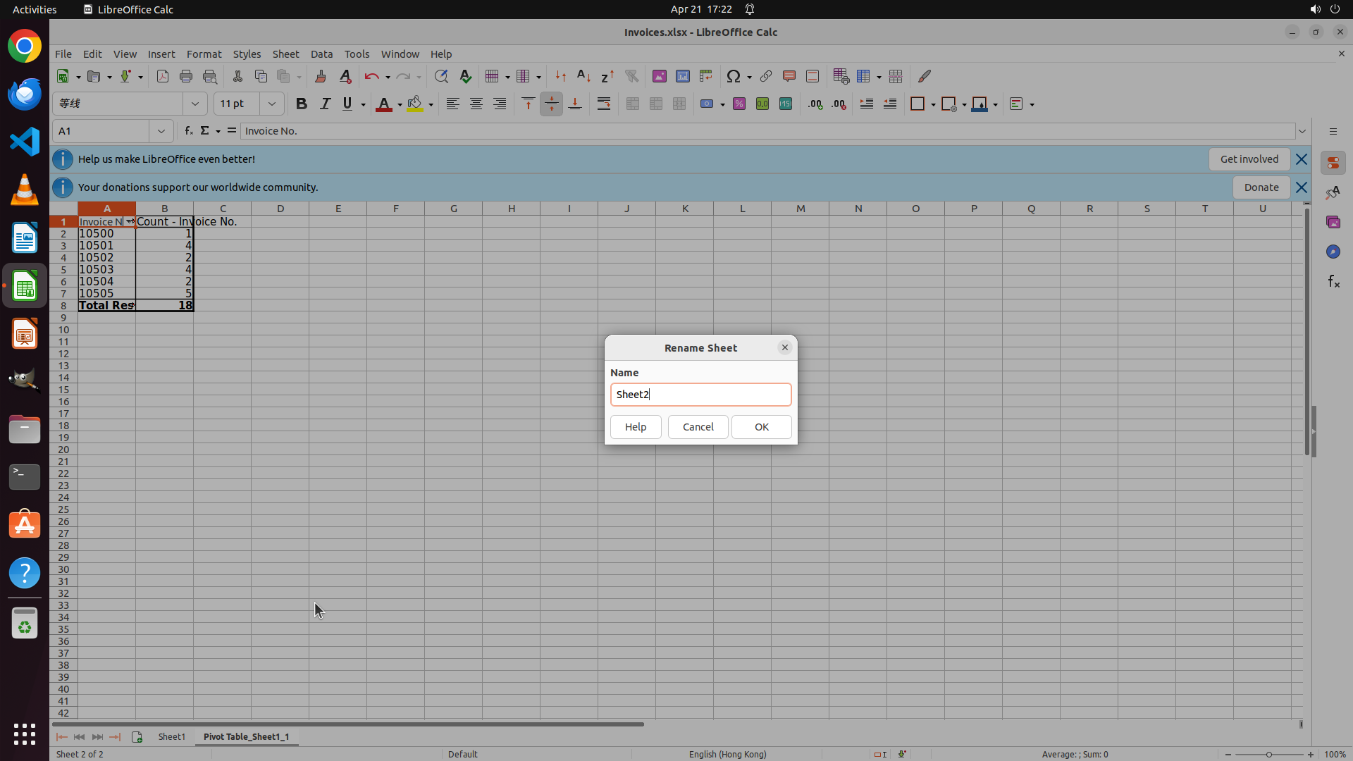Screen dimensions: 1353x761
Task: Toggle Bold formatting
Action: (302, 104)
